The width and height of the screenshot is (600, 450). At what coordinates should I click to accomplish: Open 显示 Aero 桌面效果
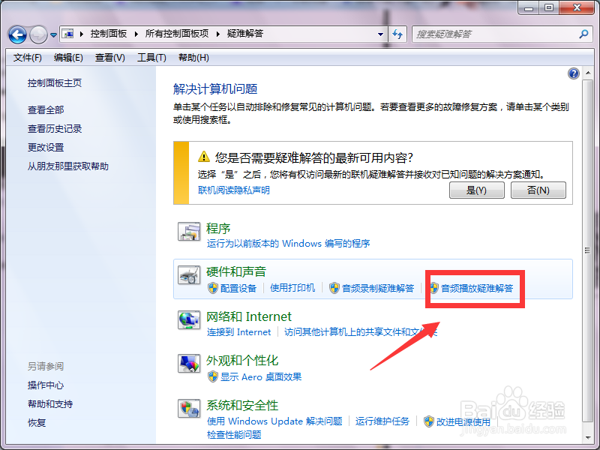[261, 377]
